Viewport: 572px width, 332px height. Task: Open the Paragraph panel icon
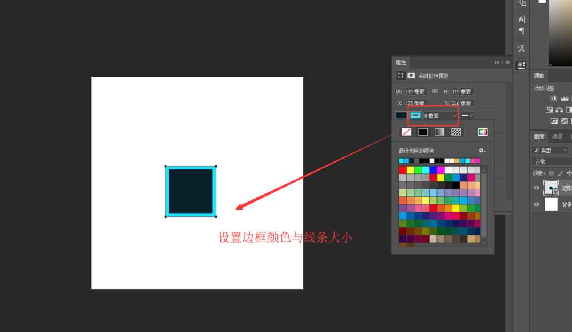pyautogui.click(x=521, y=31)
